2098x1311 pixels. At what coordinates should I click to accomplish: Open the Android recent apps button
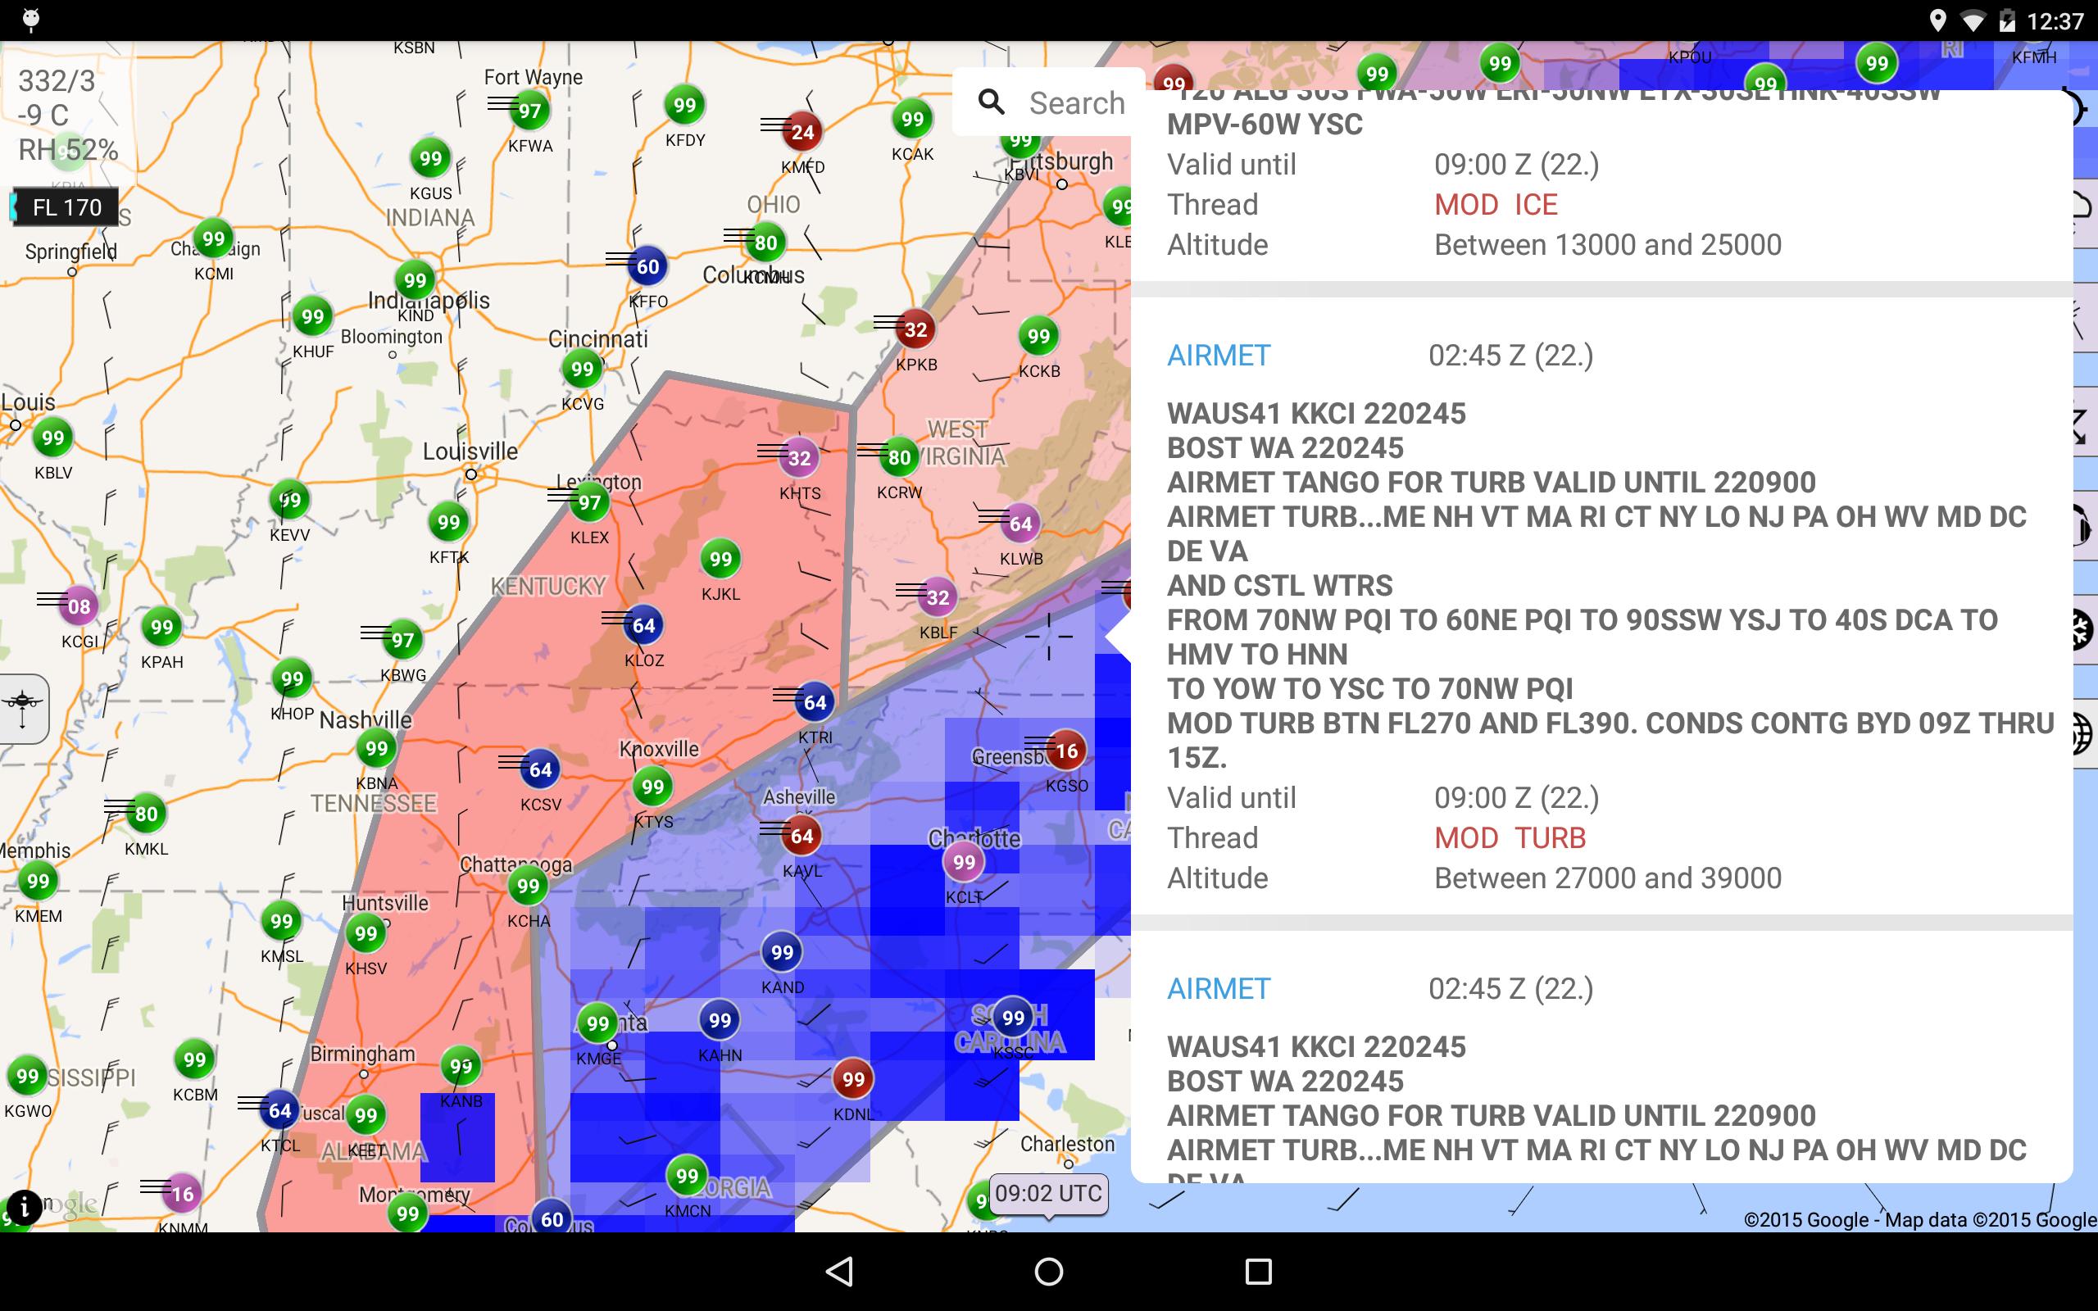click(1258, 1272)
